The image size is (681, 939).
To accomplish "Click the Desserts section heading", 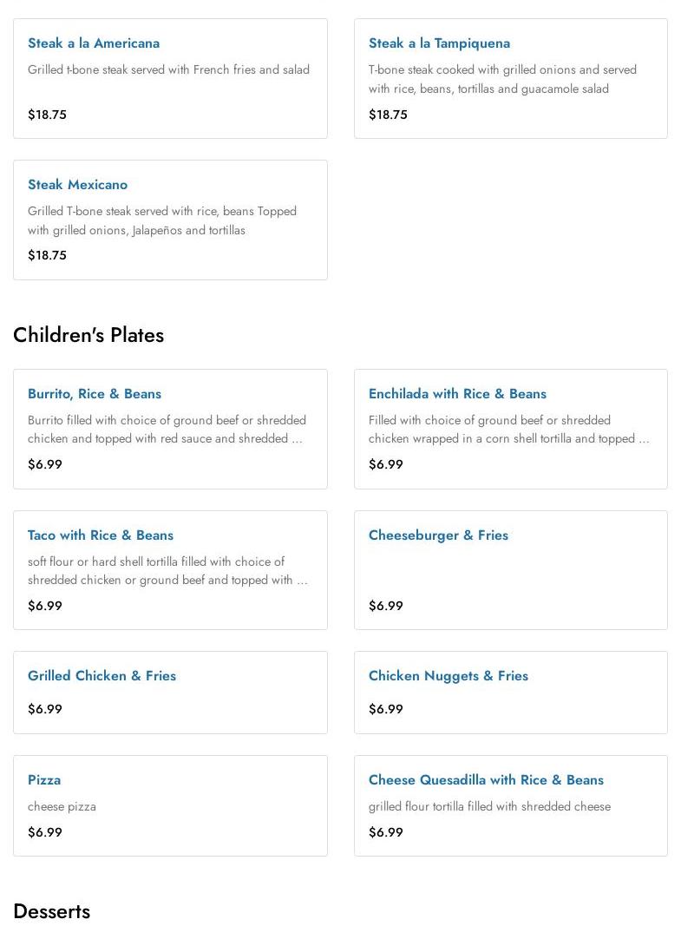I will pyautogui.click(x=52, y=911).
